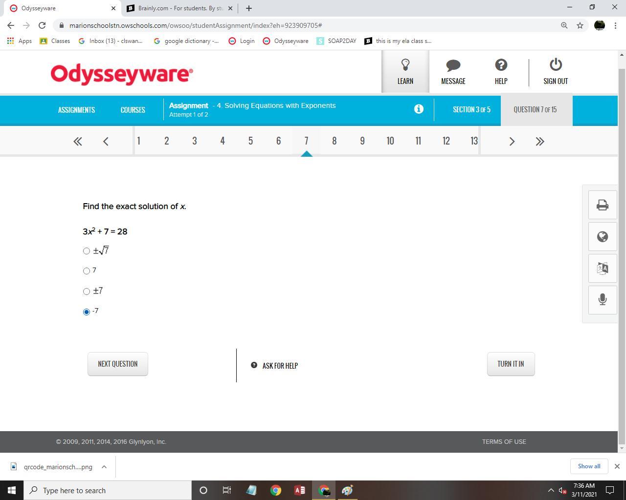Open Chrome from the taskbar

[x=276, y=490]
